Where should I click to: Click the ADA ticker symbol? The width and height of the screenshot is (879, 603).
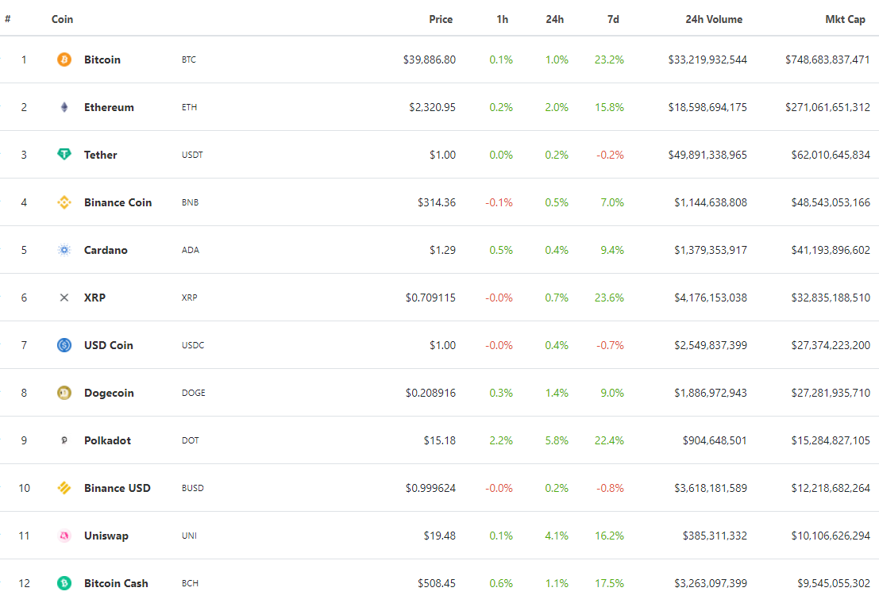tap(190, 250)
